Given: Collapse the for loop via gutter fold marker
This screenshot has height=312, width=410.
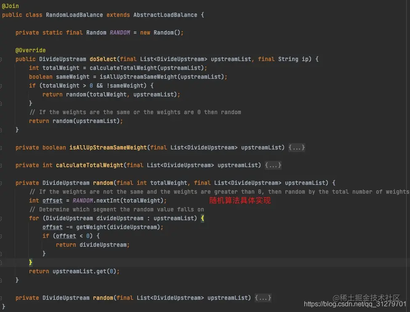Looking at the screenshot, I should [1, 219].
